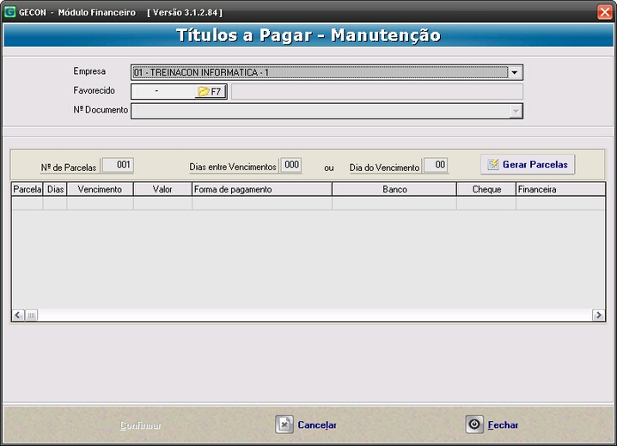The width and height of the screenshot is (617, 446).
Task: Open the Favorecido F7 folder lookup
Action: tap(211, 92)
